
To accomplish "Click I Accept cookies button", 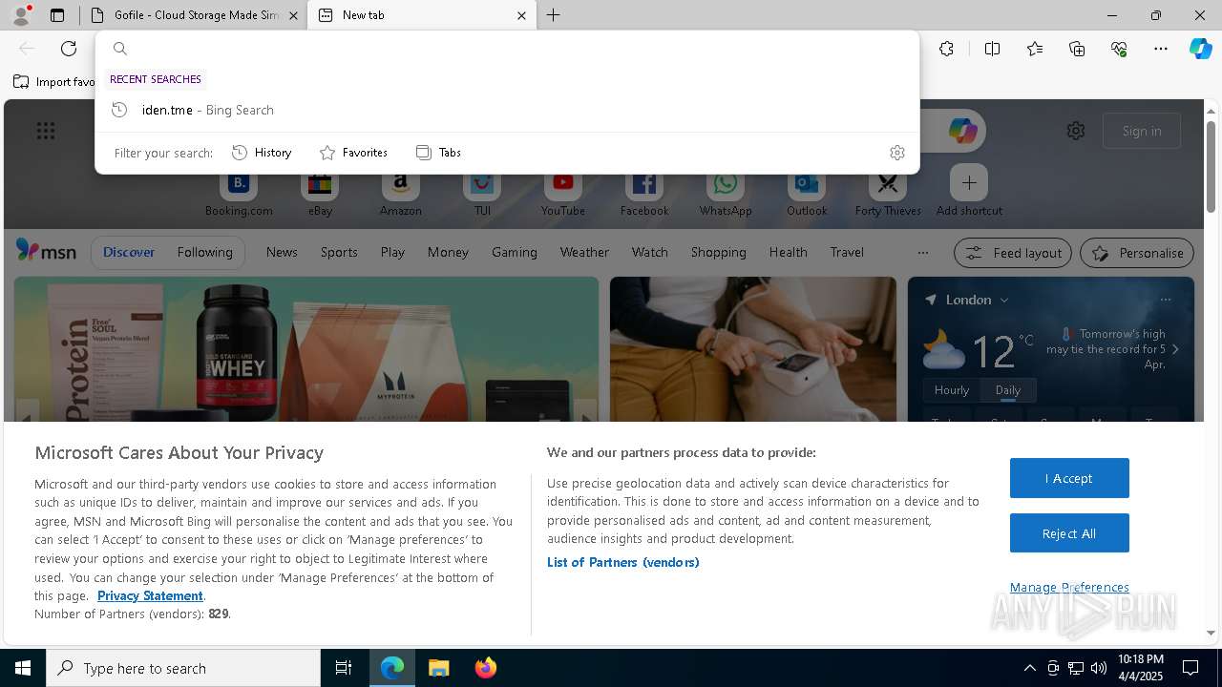I will pos(1069,478).
